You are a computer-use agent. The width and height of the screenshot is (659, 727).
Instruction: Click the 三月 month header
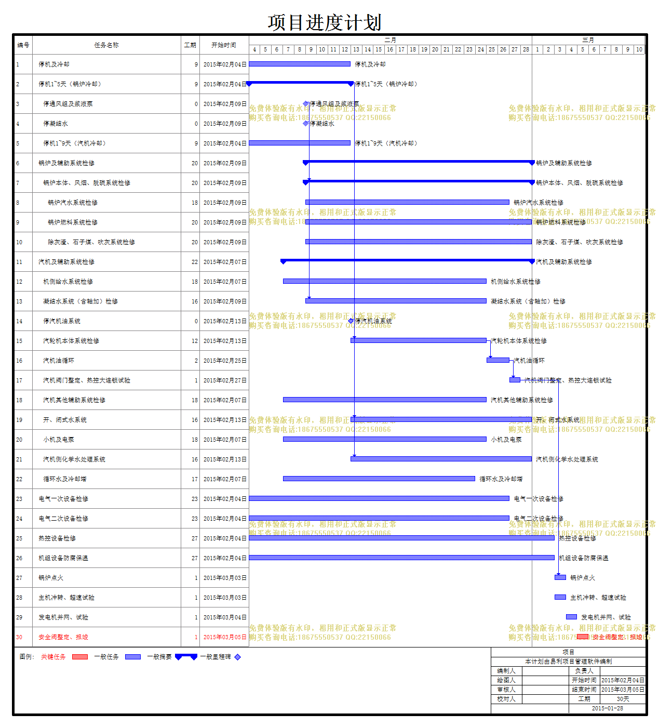(588, 40)
